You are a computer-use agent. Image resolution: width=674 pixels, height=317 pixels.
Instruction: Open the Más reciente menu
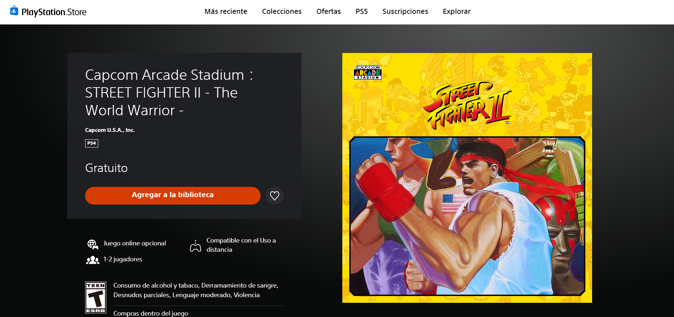[226, 11]
